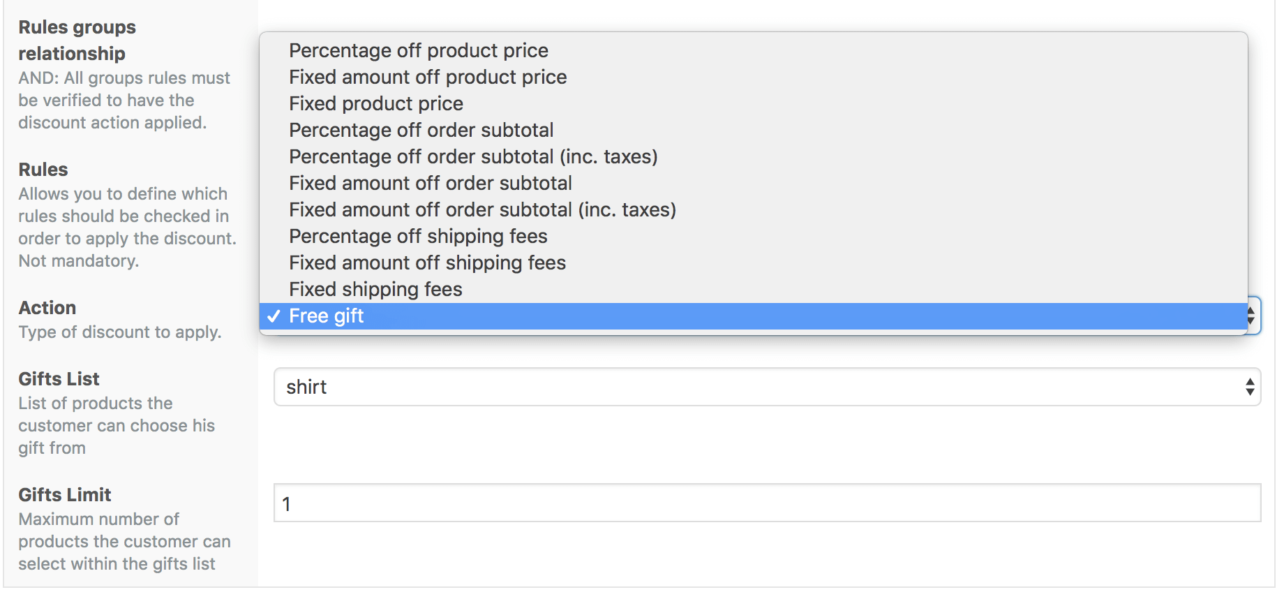1284x599 pixels.
Task: Choose Percentage off order subtotal (inc. taxes)
Action: coord(753,156)
